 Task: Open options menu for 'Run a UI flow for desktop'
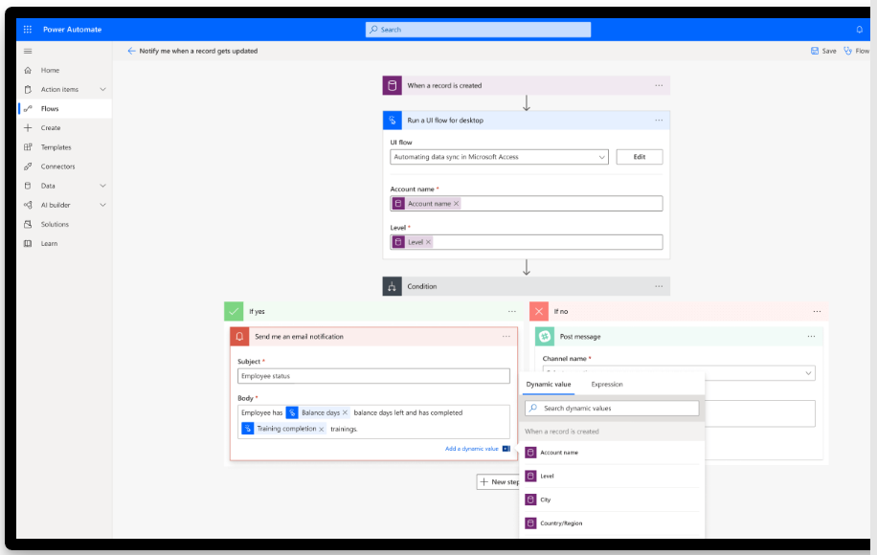pyautogui.click(x=659, y=121)
